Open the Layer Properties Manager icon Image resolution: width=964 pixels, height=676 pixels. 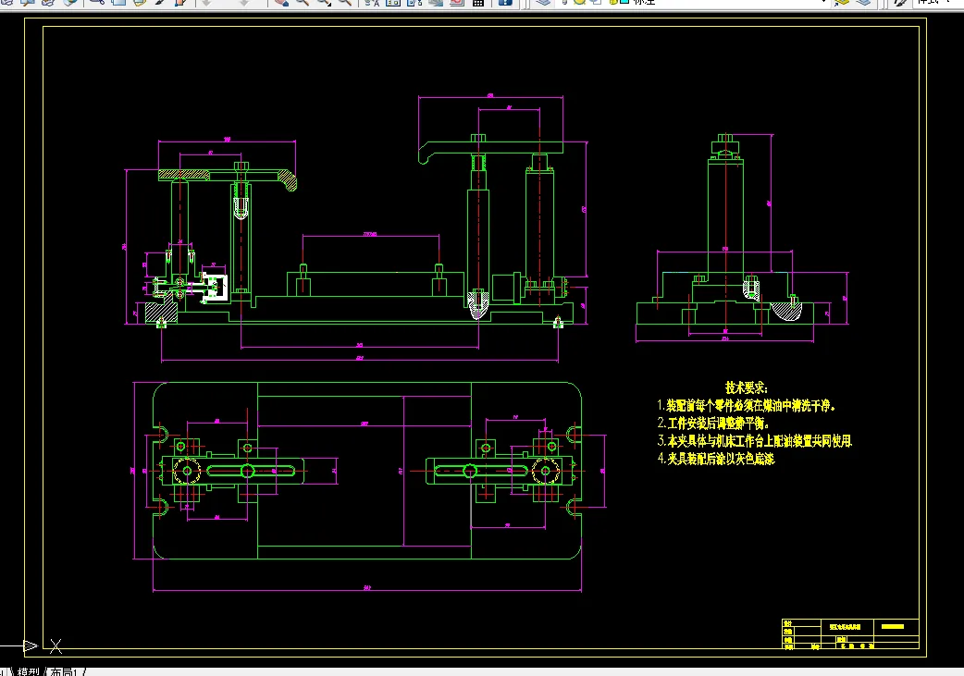coord(542,3)
